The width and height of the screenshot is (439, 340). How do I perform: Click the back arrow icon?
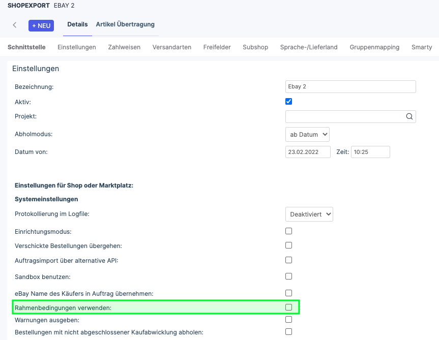point(15,25)
